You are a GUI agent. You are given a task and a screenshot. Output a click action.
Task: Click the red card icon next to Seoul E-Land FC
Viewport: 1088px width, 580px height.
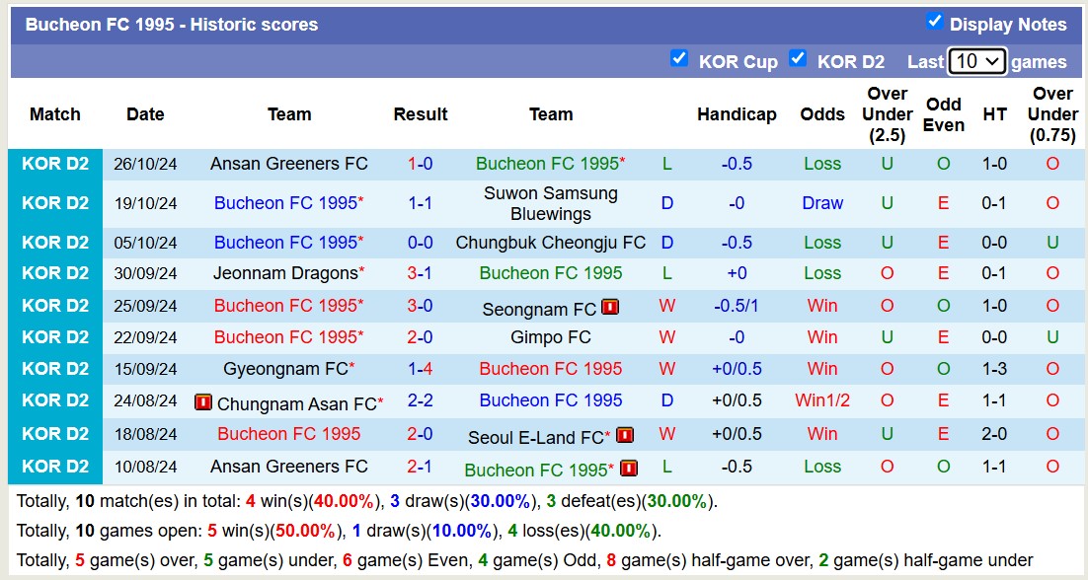point(623,435)
